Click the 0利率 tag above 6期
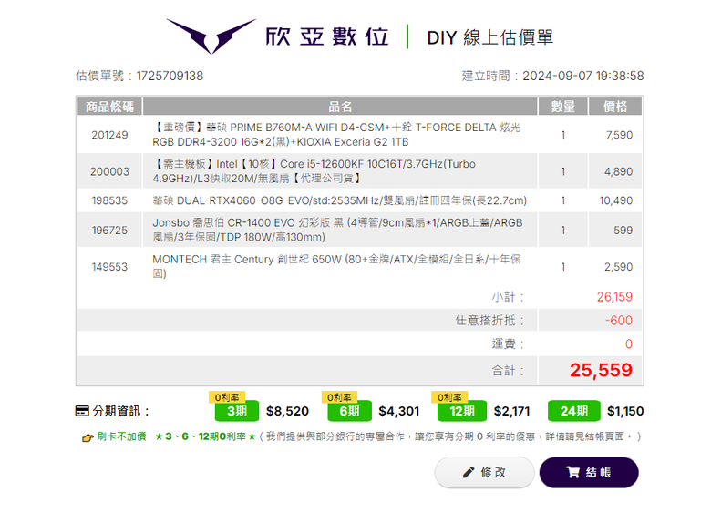The width and height of the screenshot is (711, 513). pyautogui.click(x=339, y=397)
